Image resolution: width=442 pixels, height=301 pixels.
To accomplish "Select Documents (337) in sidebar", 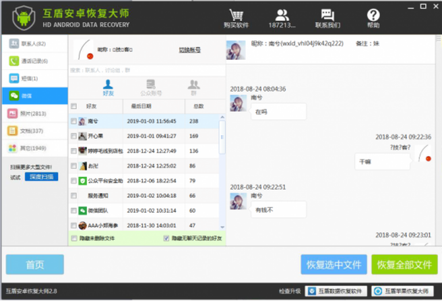I will [35, 131].
